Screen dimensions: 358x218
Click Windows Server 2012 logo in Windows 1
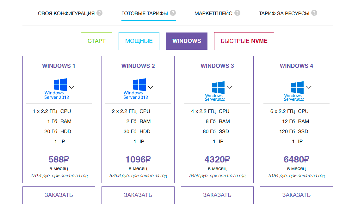(57, 89)
